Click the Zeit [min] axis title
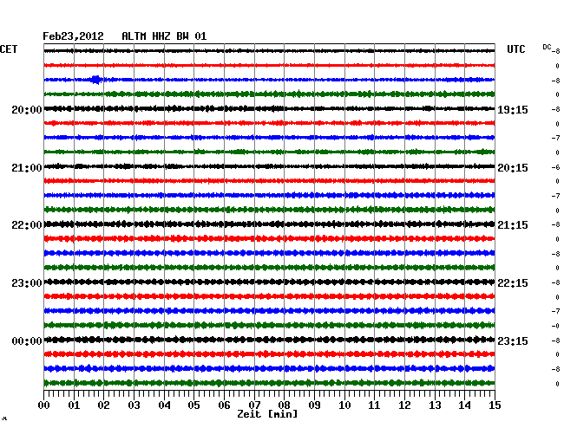The height and width of the screenshot is (428, 564). (x=267, y=414)
